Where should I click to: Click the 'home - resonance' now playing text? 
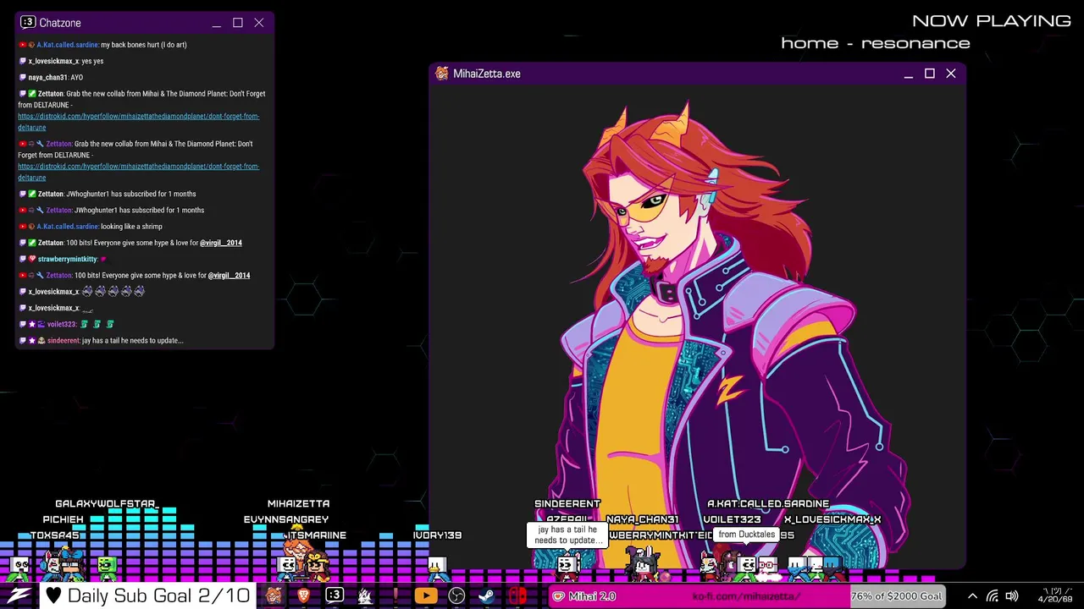(876, 43)
